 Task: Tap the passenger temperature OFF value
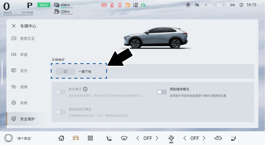coord(194,138)
